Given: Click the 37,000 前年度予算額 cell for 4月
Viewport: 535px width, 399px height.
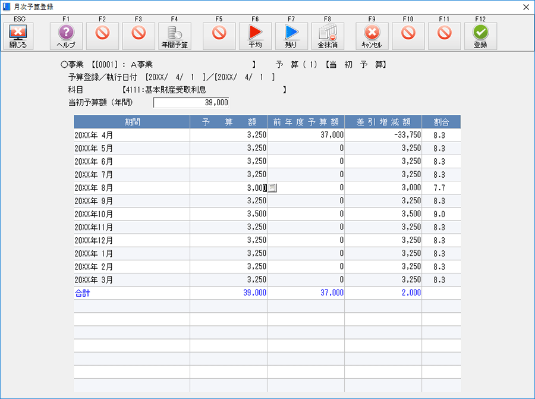Looking at the screenshot, I should click(x=306, y=135).
